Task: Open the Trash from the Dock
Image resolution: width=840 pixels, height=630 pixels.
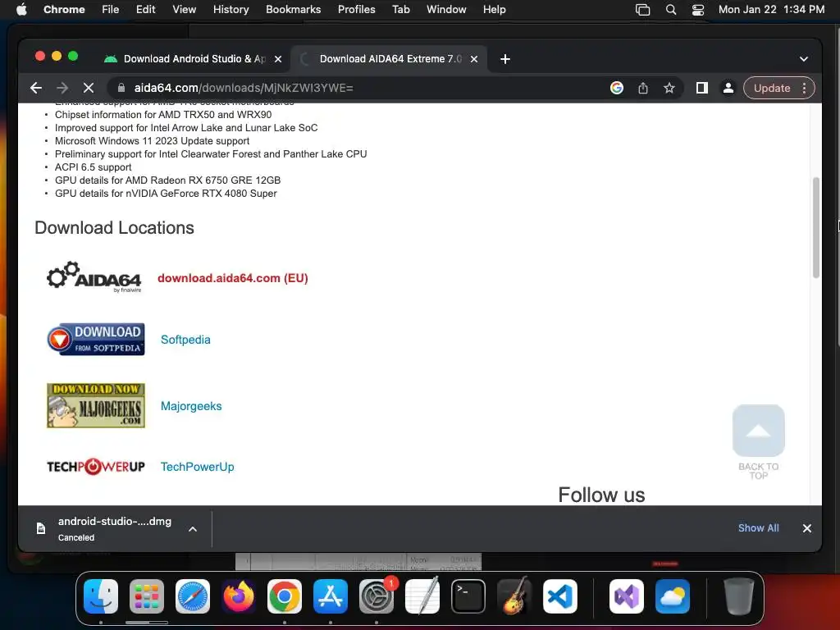Action: pyautogui.click(x=739, y=596)
